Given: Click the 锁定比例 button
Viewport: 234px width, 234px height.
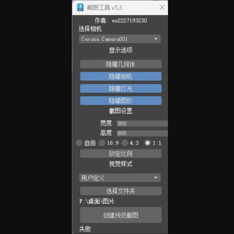Looking at the screenshot, I should pos(121,153).
